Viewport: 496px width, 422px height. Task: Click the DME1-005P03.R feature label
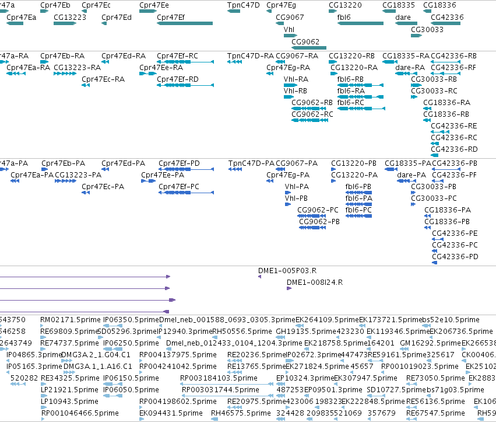tap(287, 271)
